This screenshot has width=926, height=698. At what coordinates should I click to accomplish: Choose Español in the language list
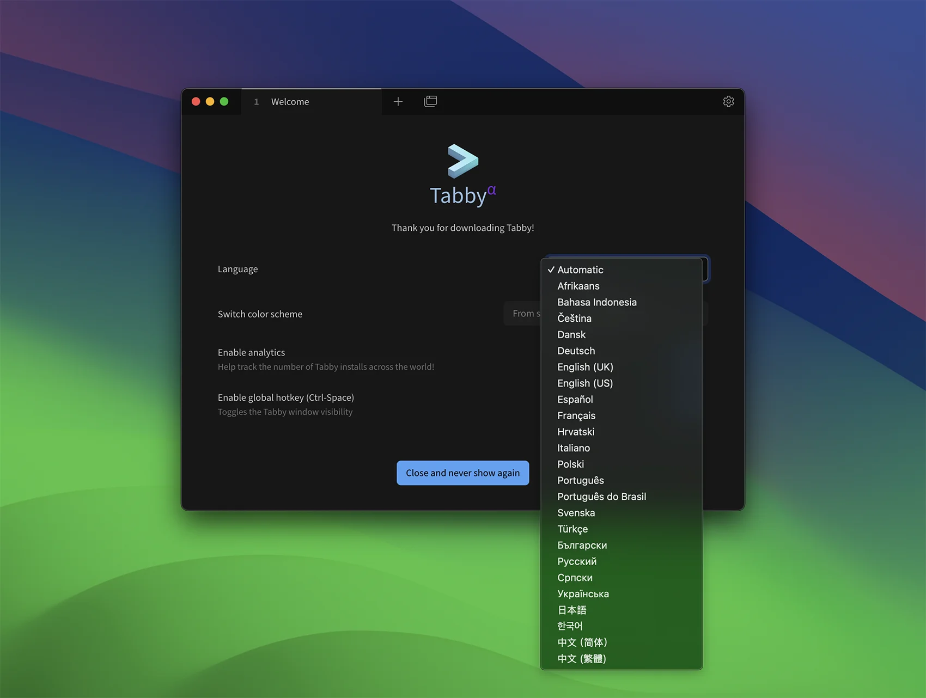pos(622,399)
